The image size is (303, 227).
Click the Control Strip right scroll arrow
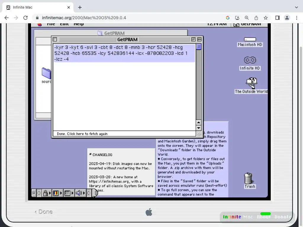(x=89, y=193)
